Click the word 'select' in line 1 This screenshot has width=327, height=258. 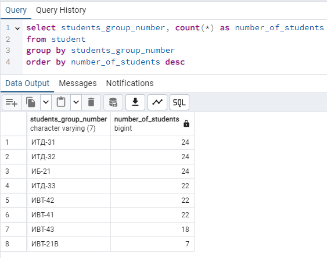pos(41,28)
